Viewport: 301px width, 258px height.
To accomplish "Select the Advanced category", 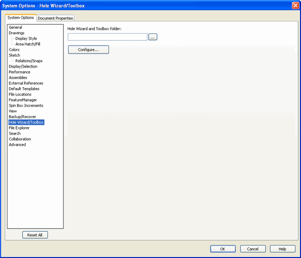I will click(x=17, y=144).
